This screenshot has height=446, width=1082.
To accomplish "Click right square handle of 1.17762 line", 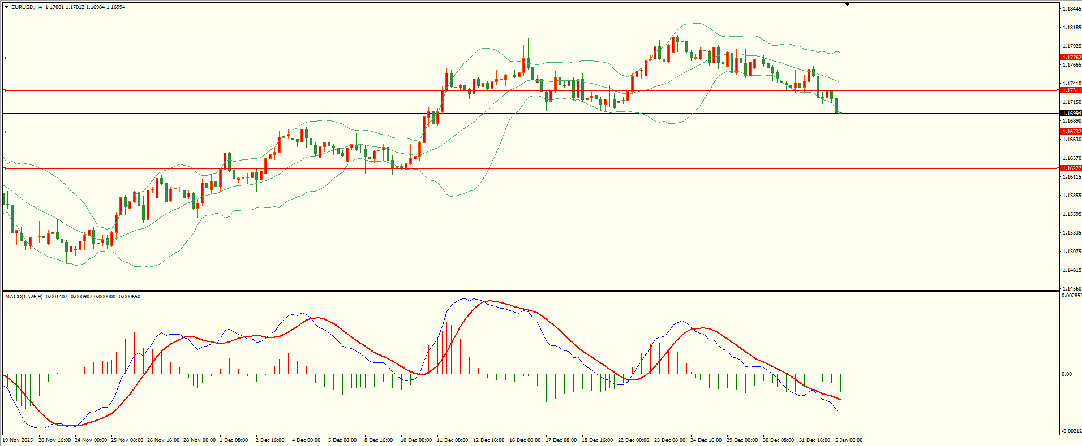I will pos(1058,58).
